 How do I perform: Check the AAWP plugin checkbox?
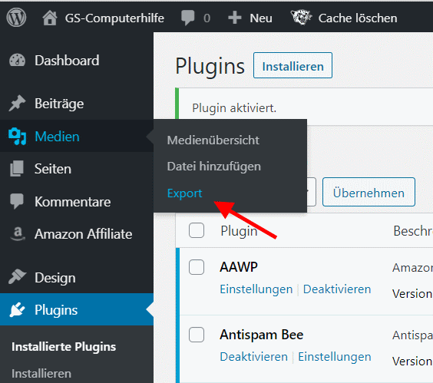[x=197, y=267]
